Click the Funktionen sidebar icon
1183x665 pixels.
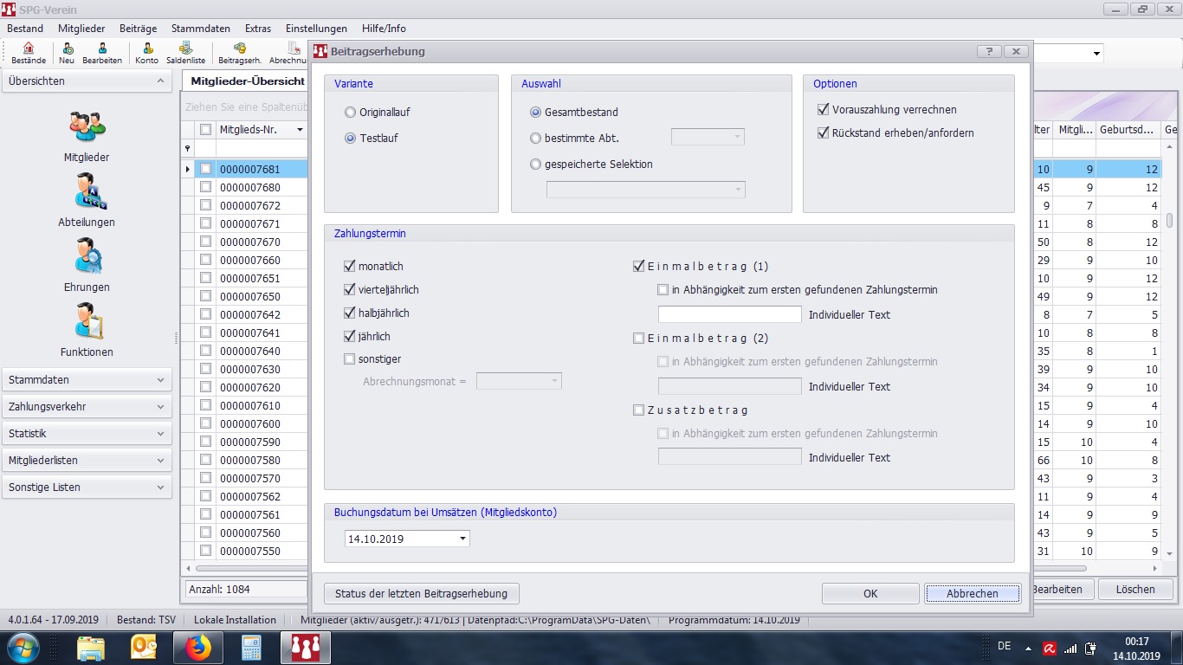[x=87, y=323]
